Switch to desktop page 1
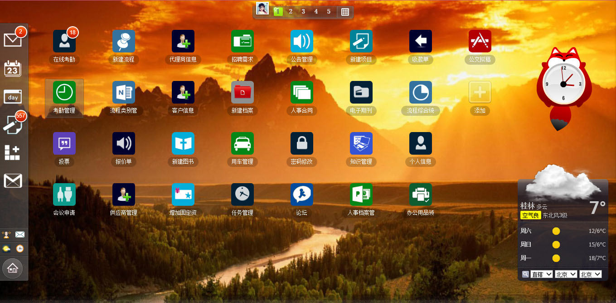The height and width of the screenshot is (303, 616). (x=278, y=11)
